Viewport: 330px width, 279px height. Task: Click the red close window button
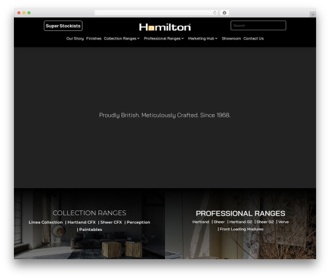pyautogui.click(x=19, y=13)
